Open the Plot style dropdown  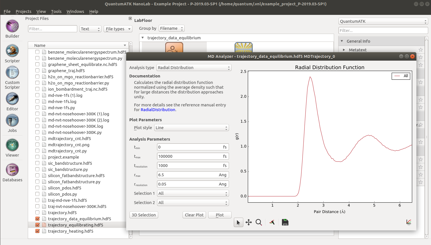click(x=192, y=128)
